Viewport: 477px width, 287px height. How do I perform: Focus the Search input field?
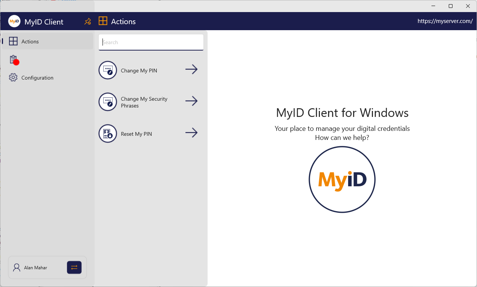click(151, 42)
